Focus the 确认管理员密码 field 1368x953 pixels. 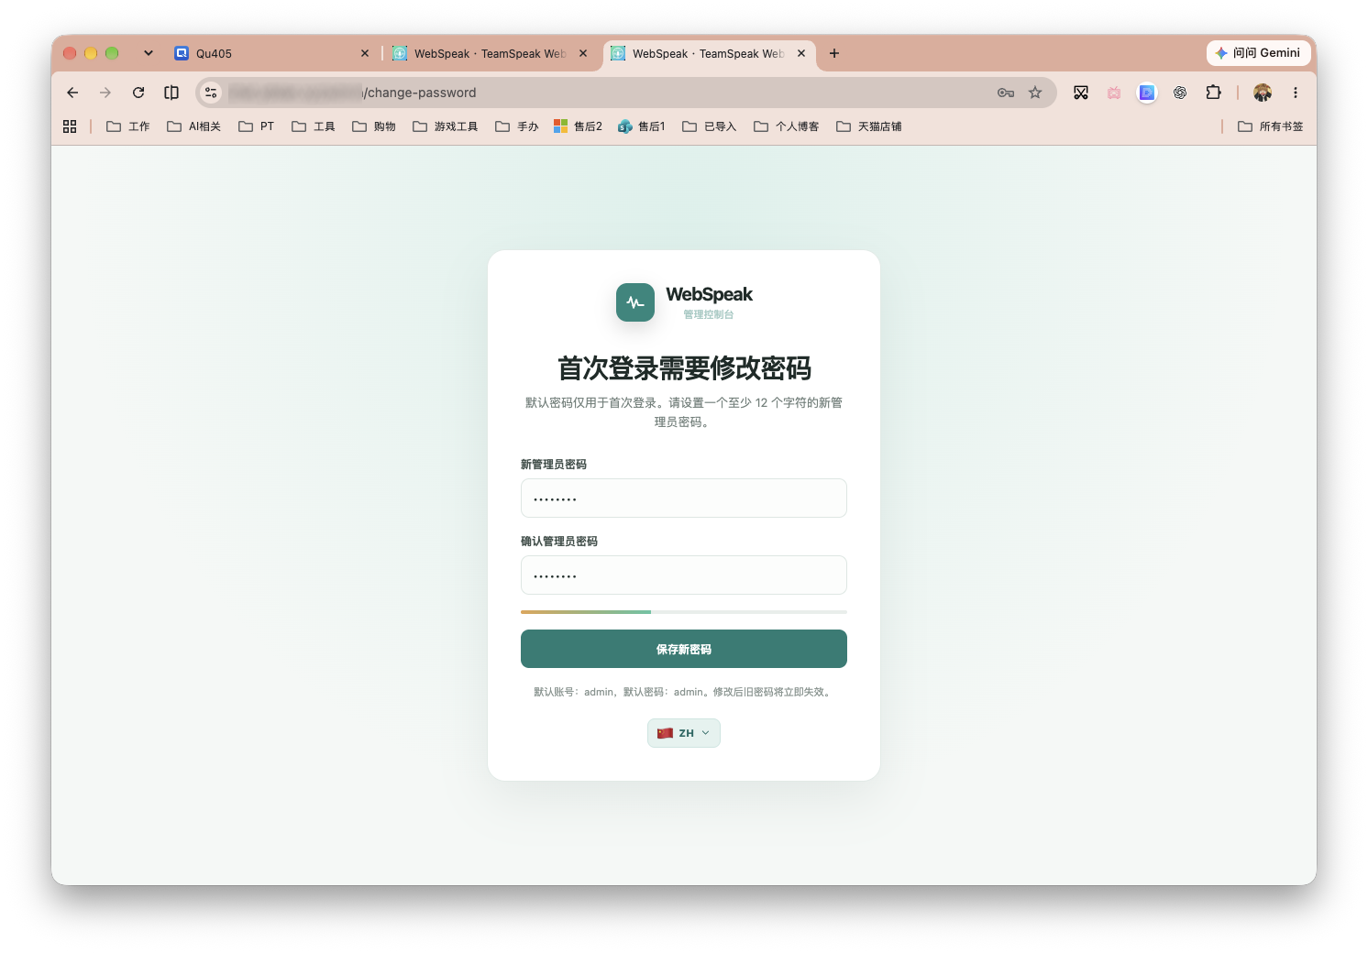[684, 575]
